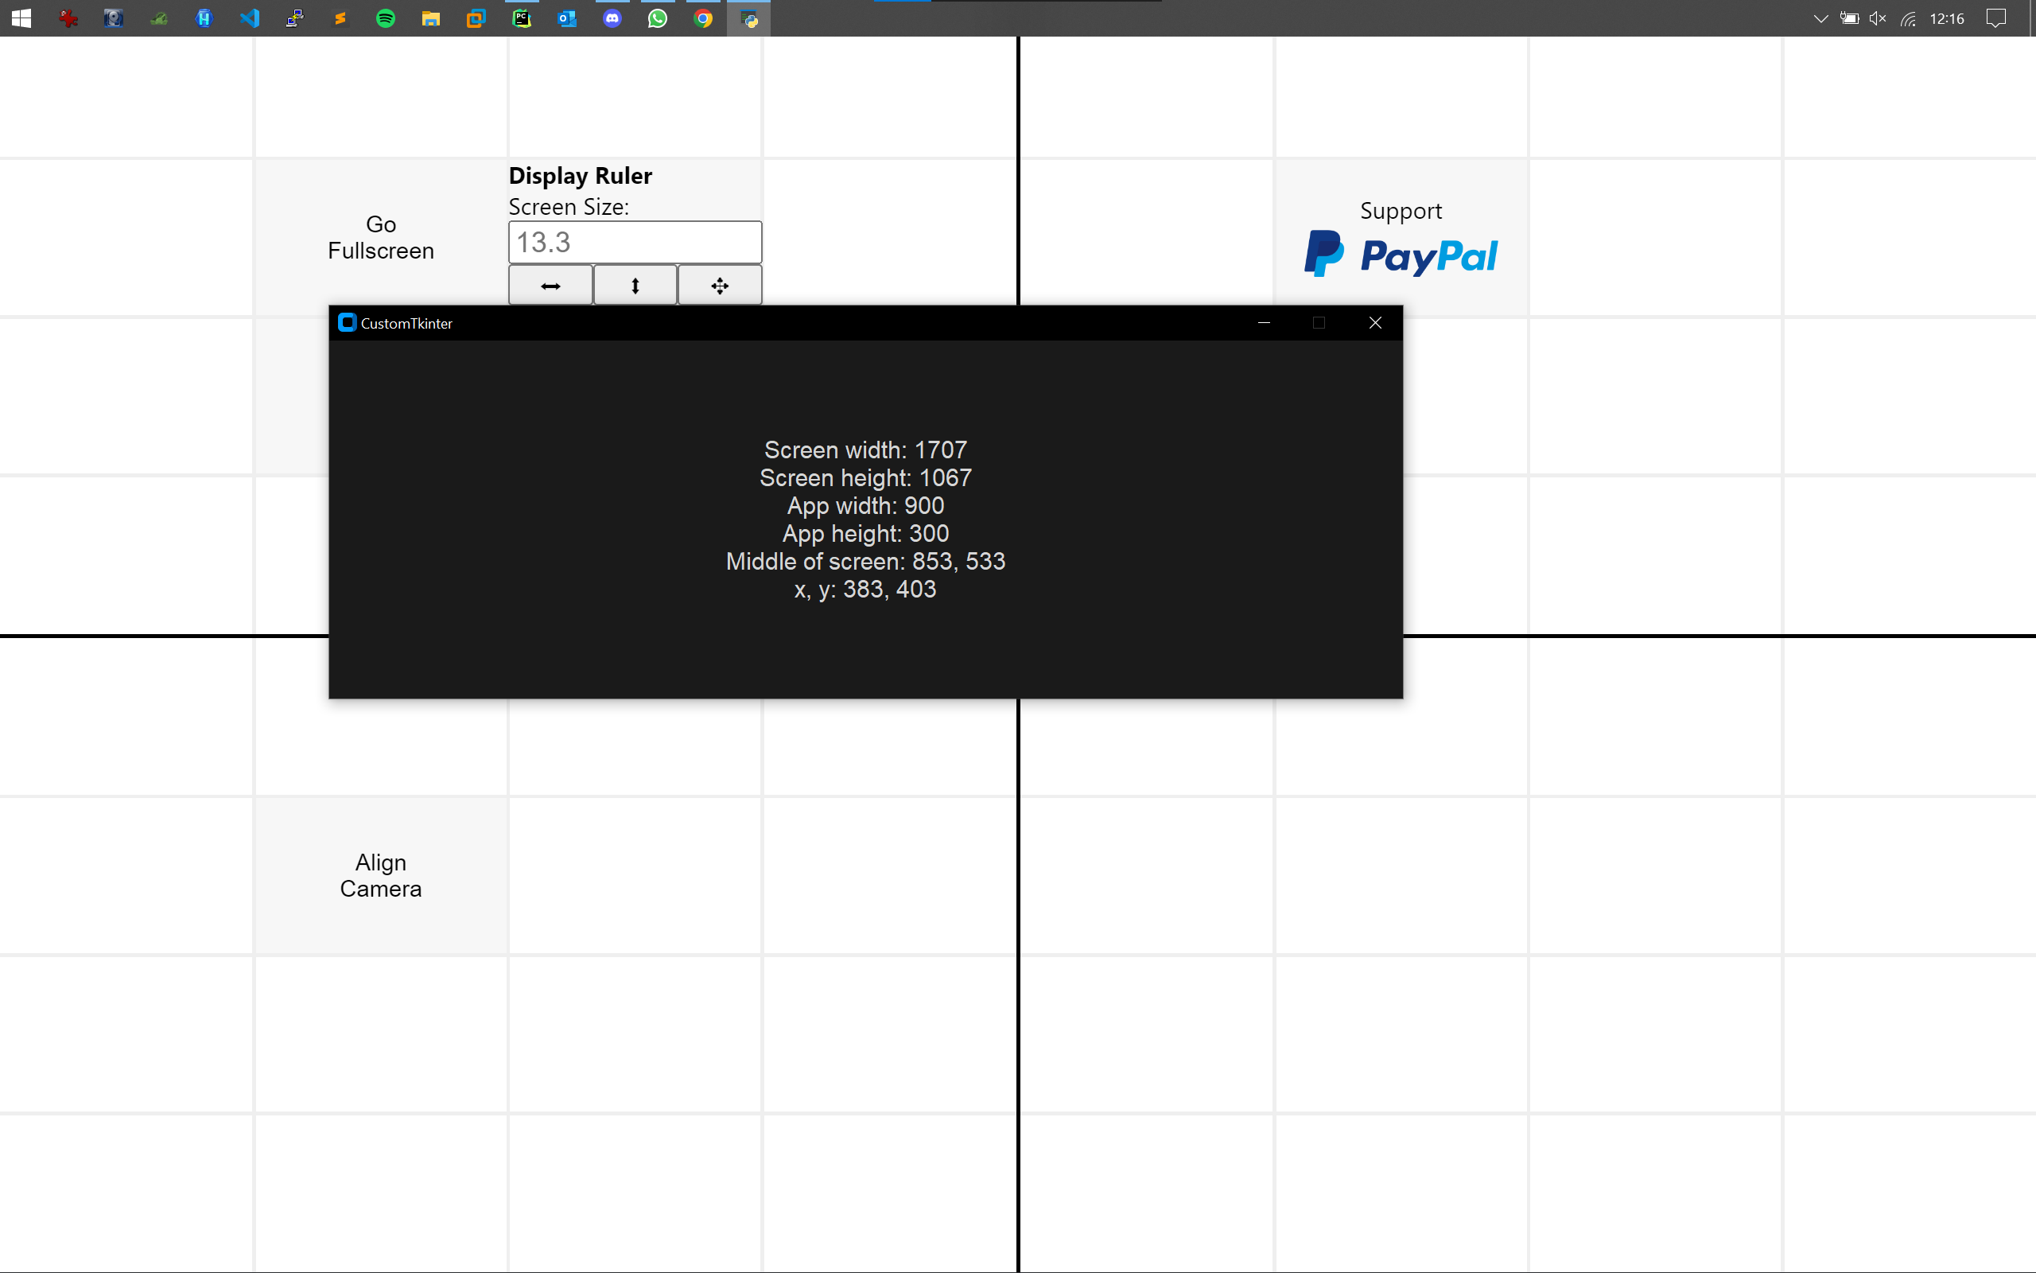This screenshot has width=2036, height=1273.
Task: Launch PyCharm from the taskbar
Action: (x=523, y=18)
